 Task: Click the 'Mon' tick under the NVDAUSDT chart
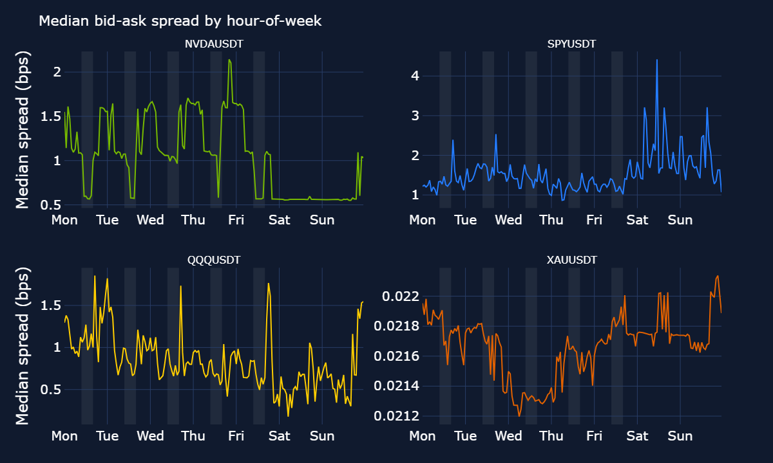(64, 220)
